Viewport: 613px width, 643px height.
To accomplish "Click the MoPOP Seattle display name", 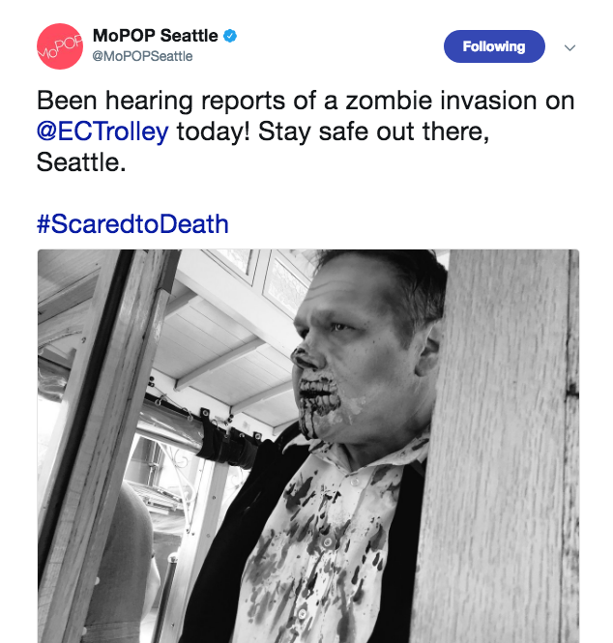I will tap(155, 36).
